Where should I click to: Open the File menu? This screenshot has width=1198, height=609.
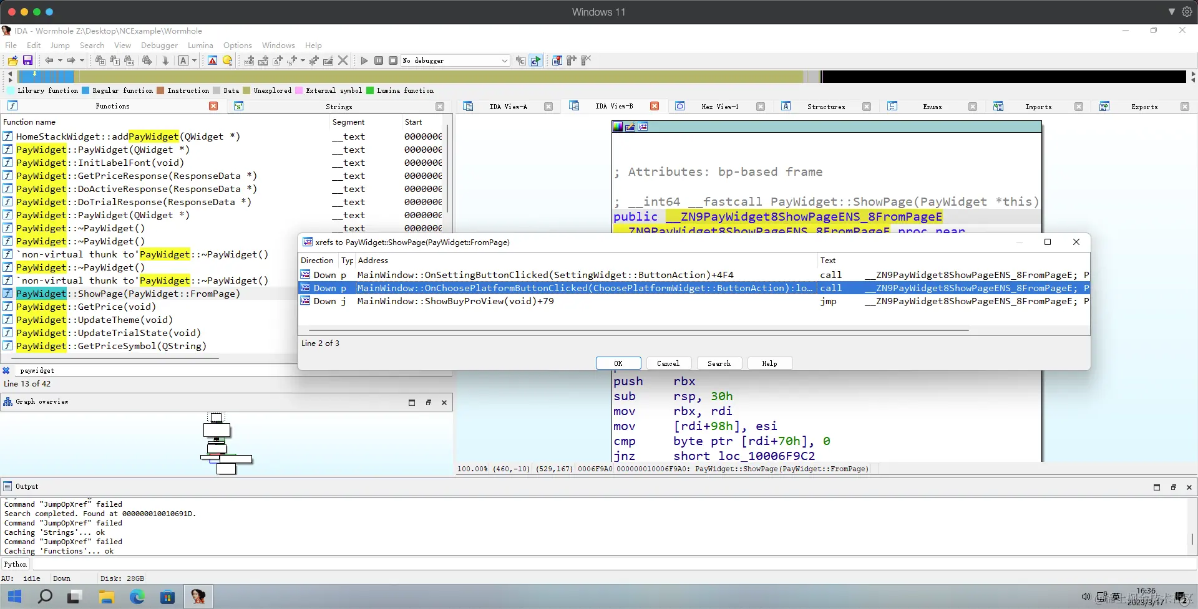tap(11, 46)
